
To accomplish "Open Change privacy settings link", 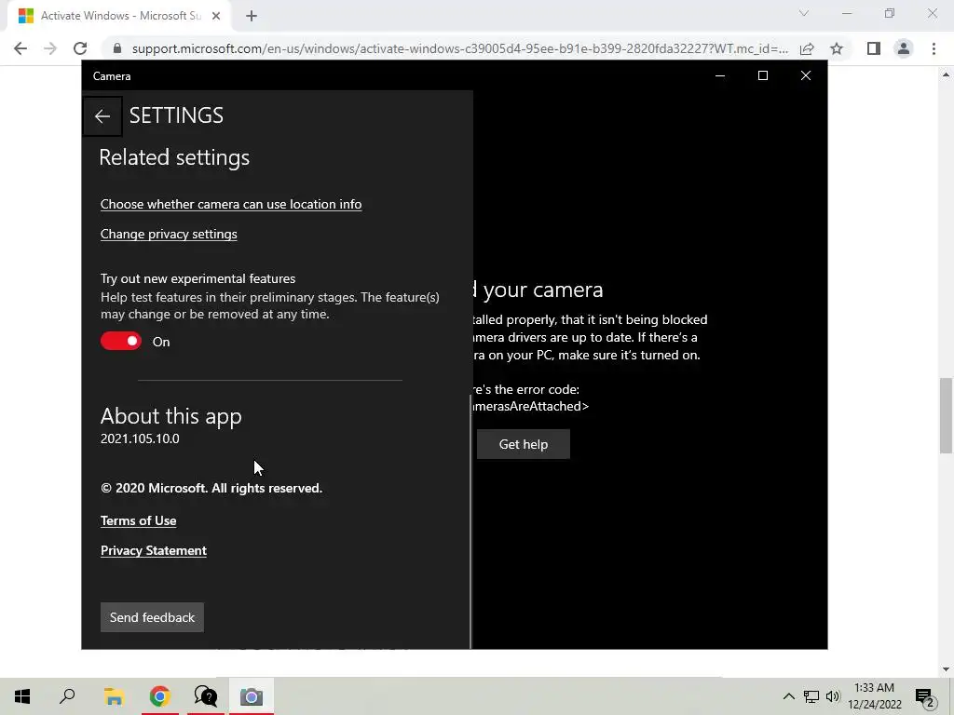I will [x=169, y=234].
